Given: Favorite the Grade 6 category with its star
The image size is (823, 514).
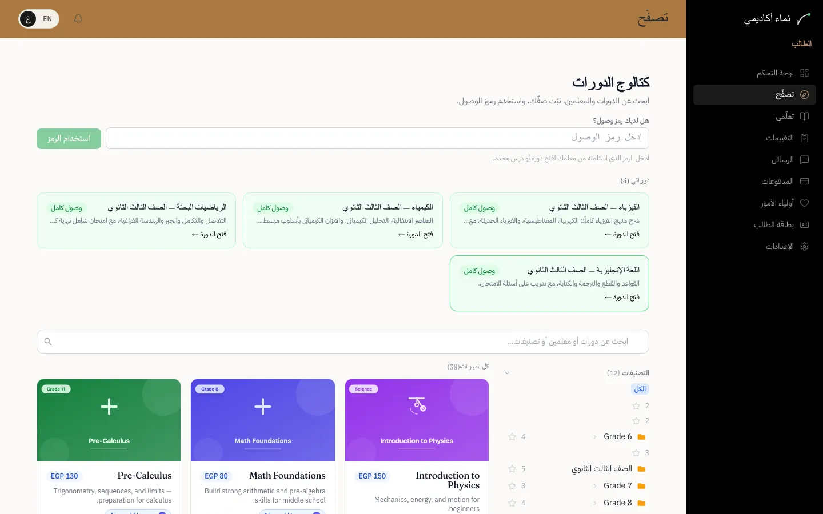Looking at the screenshot, I should (x=512, y=437).
